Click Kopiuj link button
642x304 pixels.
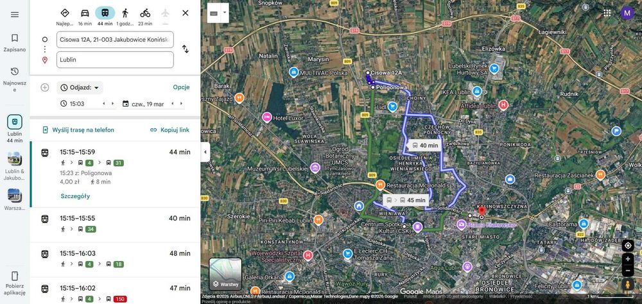click(x=170, y=130)
